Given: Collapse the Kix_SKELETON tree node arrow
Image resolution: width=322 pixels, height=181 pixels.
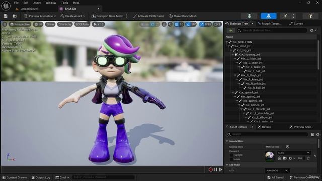Looking at the screenshot, I should tap(227, 42).
